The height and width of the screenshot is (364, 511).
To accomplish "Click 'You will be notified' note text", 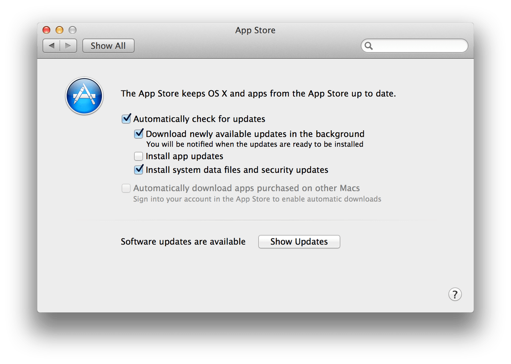I will point(255,144).
